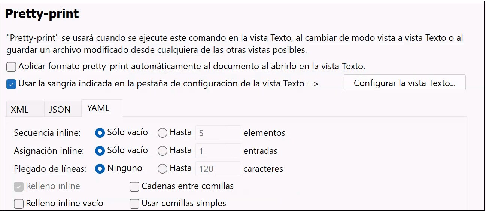
Task: Check the Relleno inline vacío option
Action: pos(19,204)
